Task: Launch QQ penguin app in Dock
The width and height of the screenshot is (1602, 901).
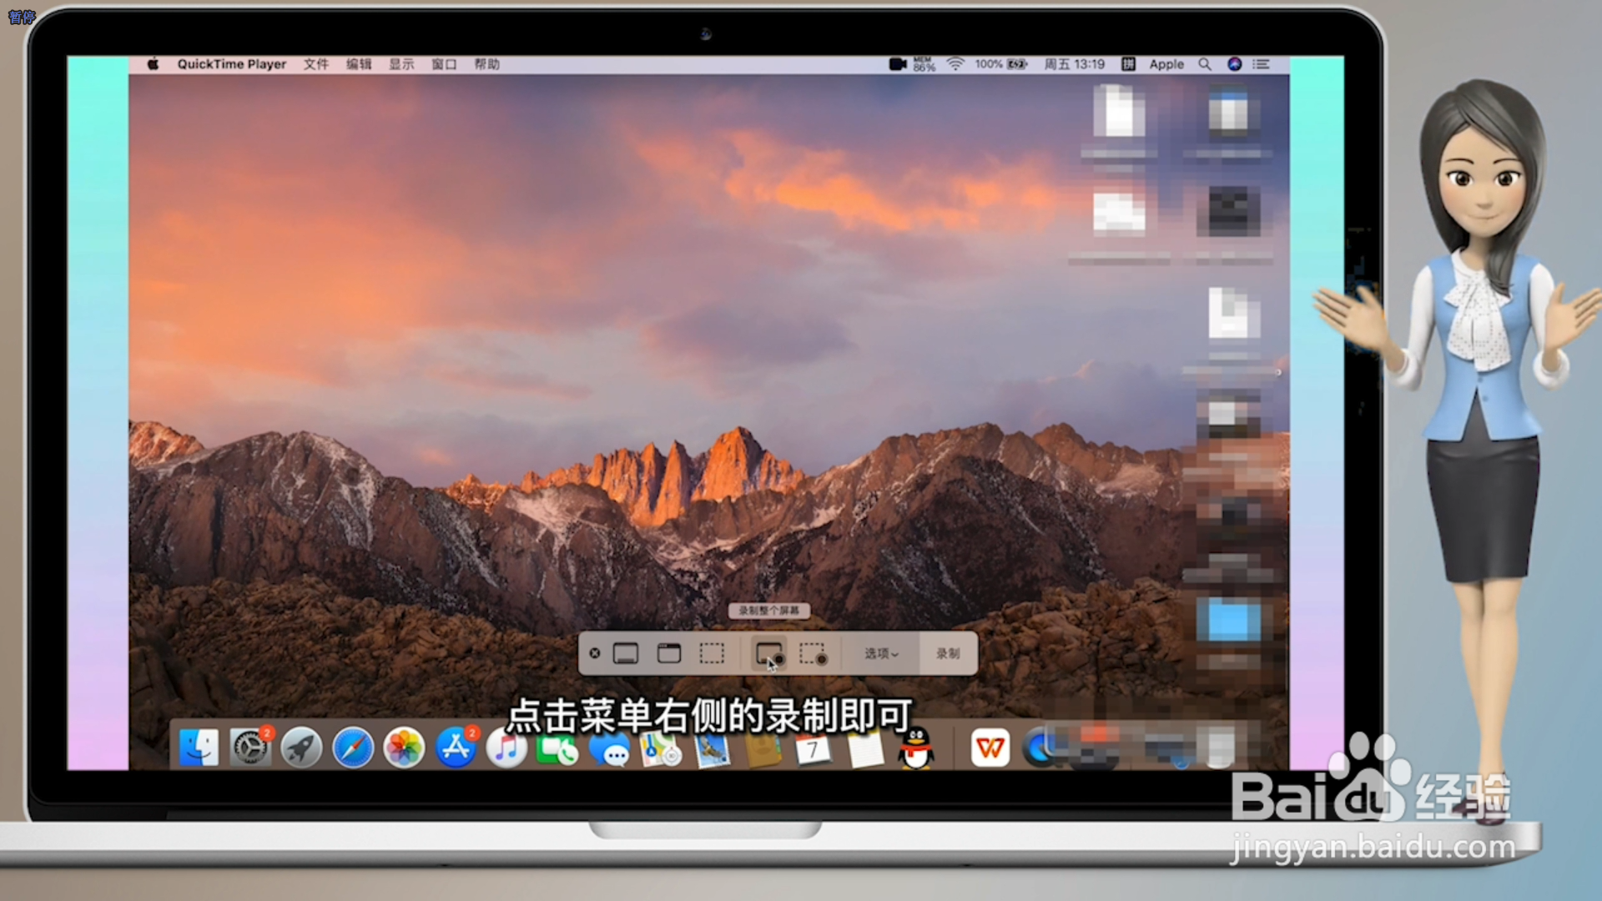Action: [x=916, y=747]
